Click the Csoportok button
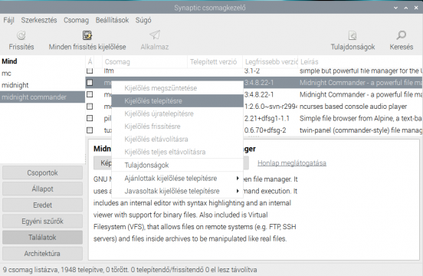Image resolution: width=423 pixels, height=276 pixels. [42, 172]
